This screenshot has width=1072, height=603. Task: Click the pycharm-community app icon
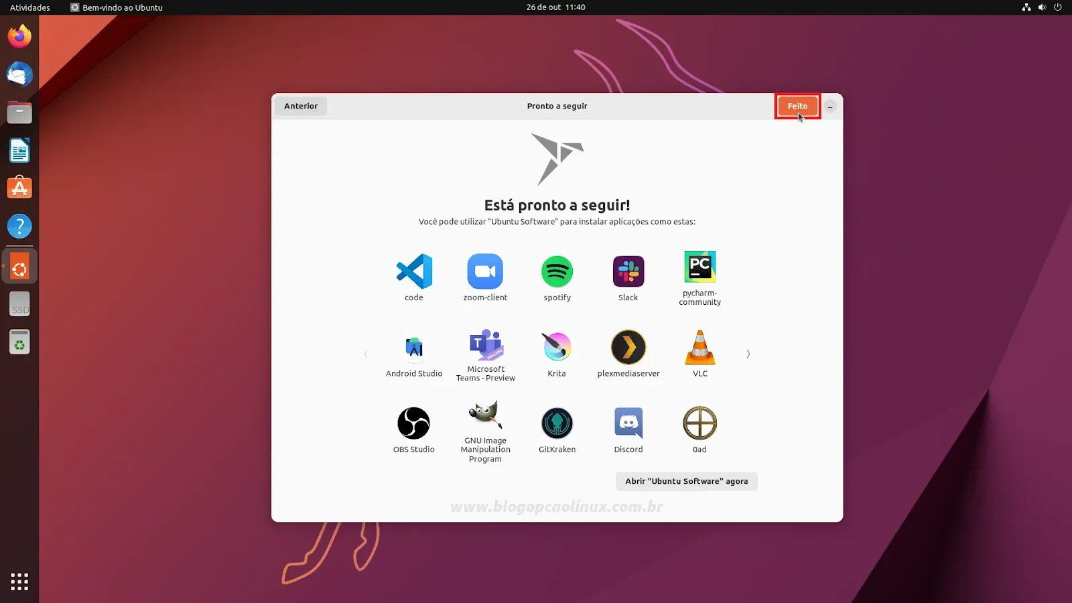(699, 267)
